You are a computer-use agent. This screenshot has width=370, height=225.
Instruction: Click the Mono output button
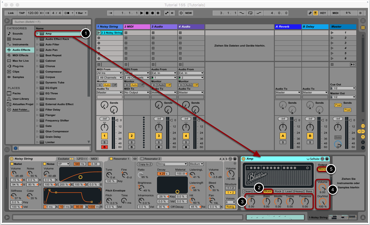tap(322, 169)
